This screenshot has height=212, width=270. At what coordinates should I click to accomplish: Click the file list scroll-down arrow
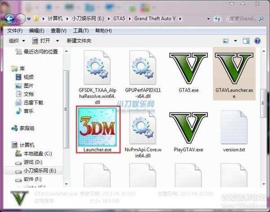point(263,184)
